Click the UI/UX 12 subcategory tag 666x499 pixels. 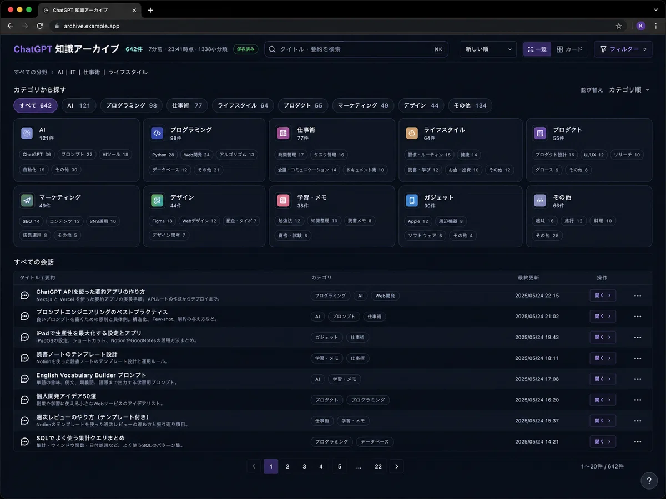pyautogui.click(x=593, y=155)
